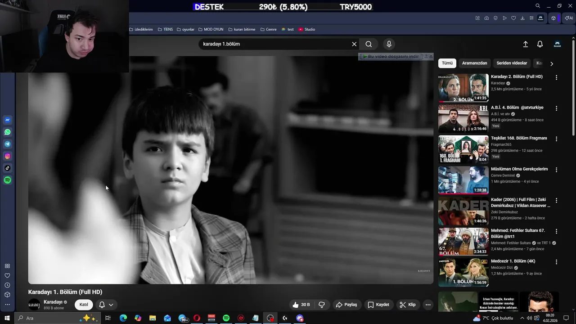
Task: Click the Windows Start button
Action: pos(7,318)
